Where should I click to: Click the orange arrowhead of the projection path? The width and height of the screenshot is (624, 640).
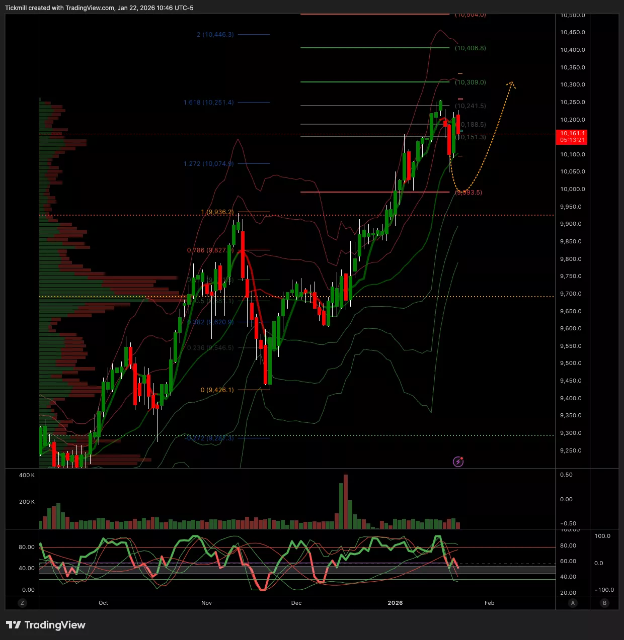[511, 83]
